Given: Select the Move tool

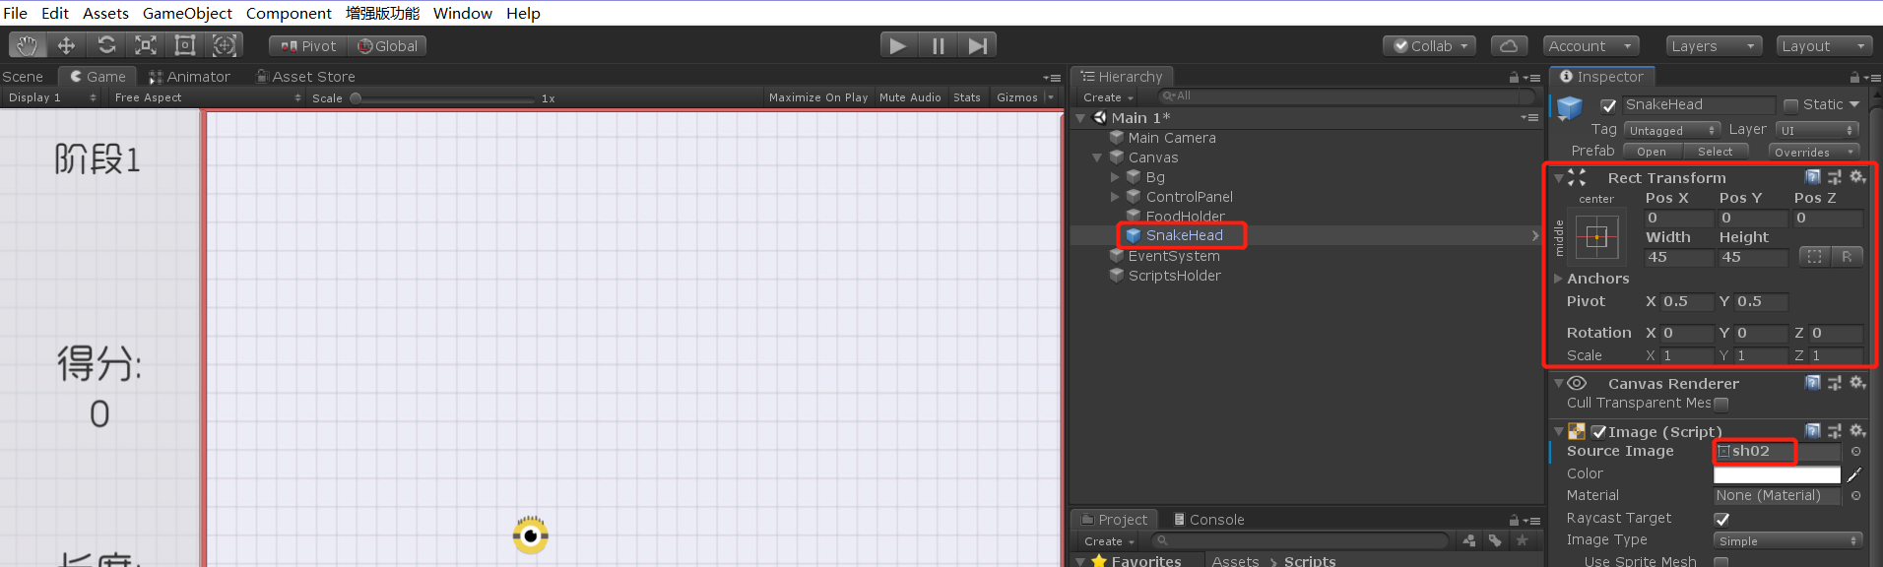Looking at the screenshot, I should point(67,45).
